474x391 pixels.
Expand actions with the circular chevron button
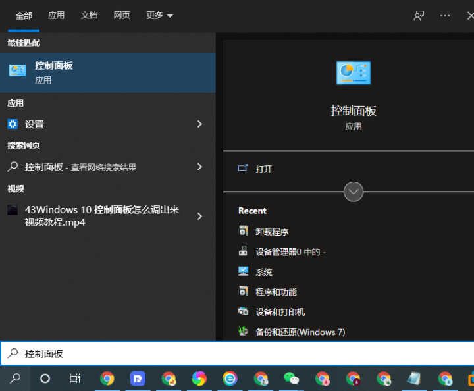click(x=354, y=192)
